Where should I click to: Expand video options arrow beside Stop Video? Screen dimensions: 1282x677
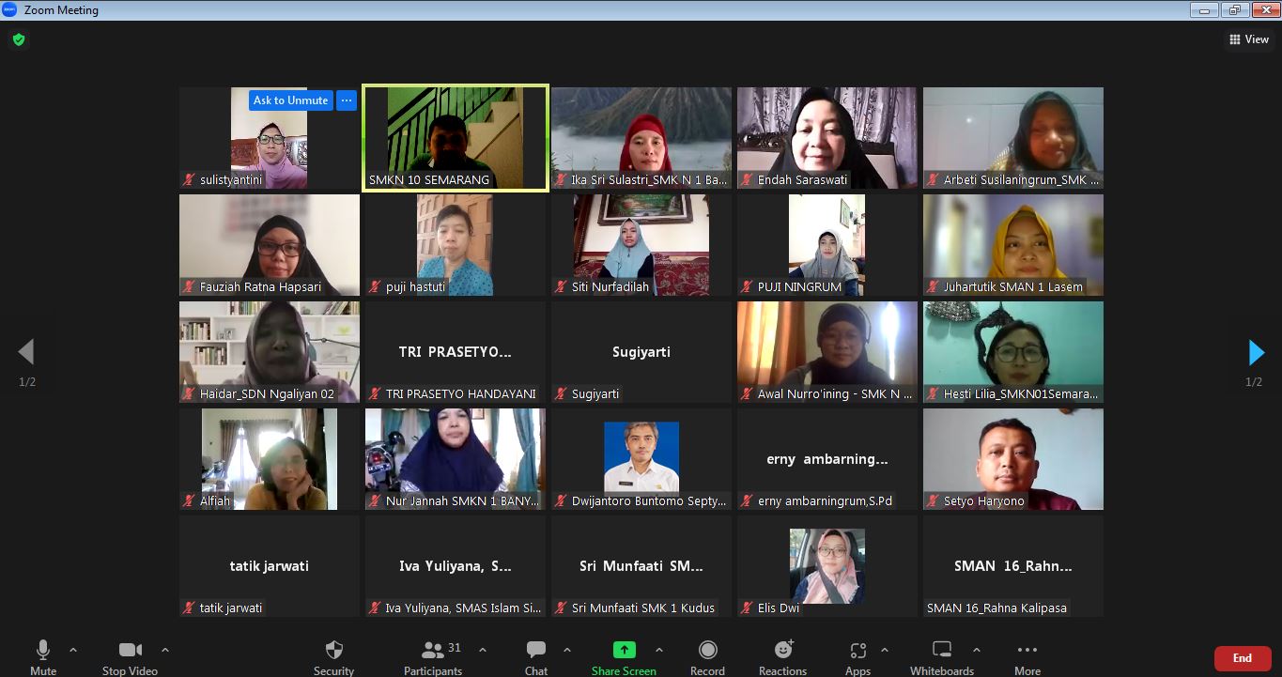[x=165, y=650]
